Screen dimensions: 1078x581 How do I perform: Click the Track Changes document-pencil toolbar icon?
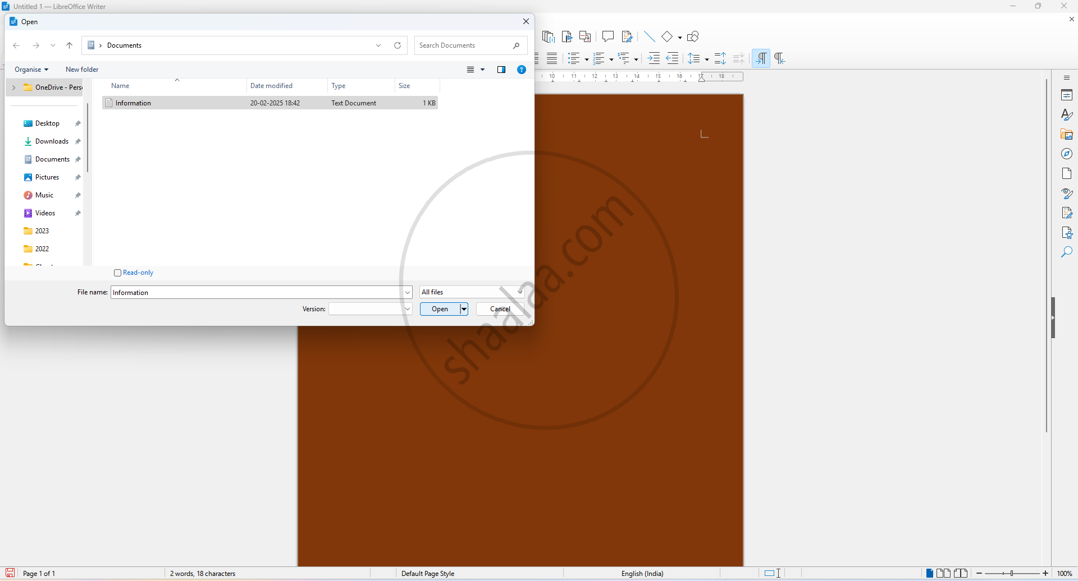tap(627, 36)
